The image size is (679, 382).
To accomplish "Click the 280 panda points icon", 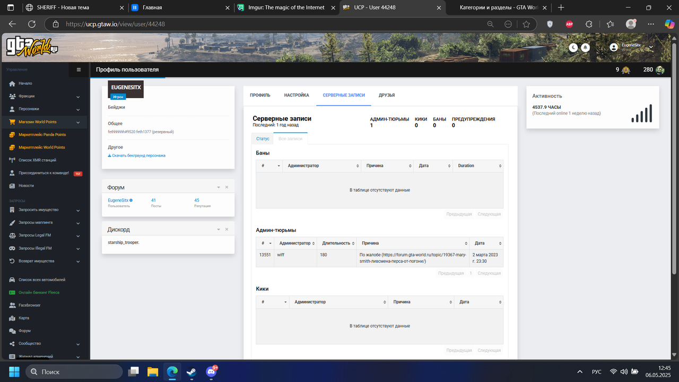I will click(660, 70).
